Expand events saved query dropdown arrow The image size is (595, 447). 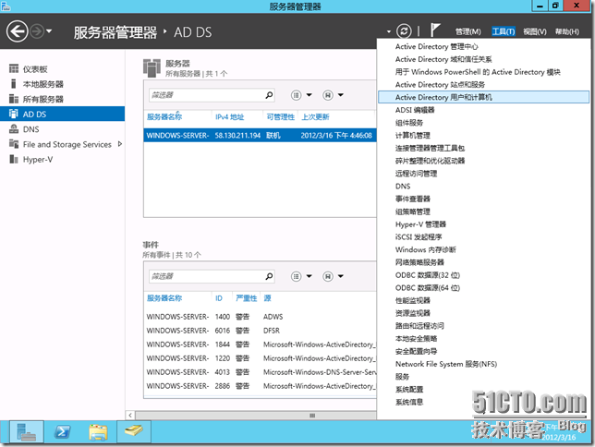(341, 276)
